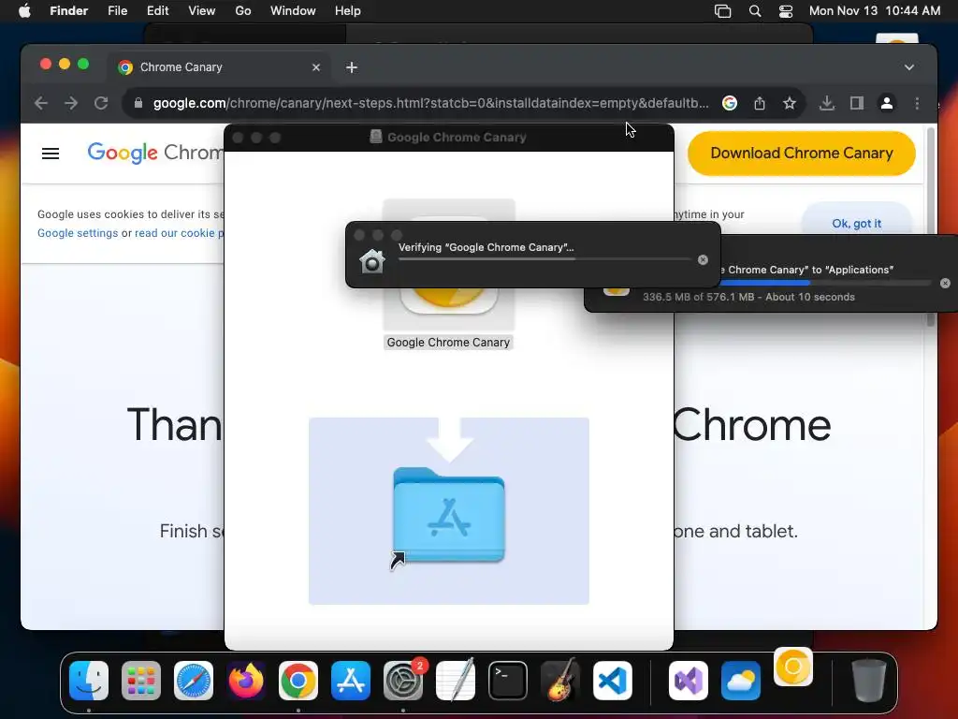Bookmark this page star icon
Viewport: 958px width, 719px height.
click(790, 103)
